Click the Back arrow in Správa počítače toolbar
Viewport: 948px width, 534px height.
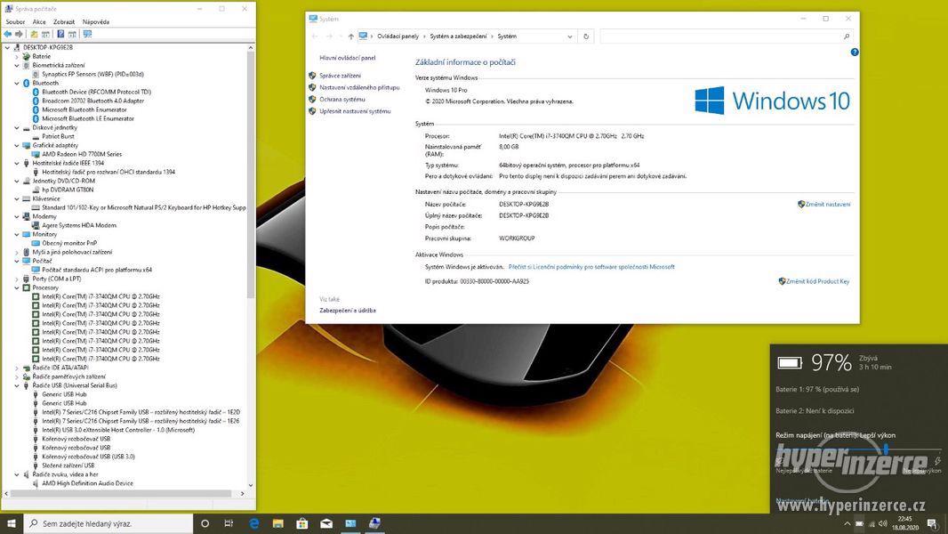(x=8, y=35)
